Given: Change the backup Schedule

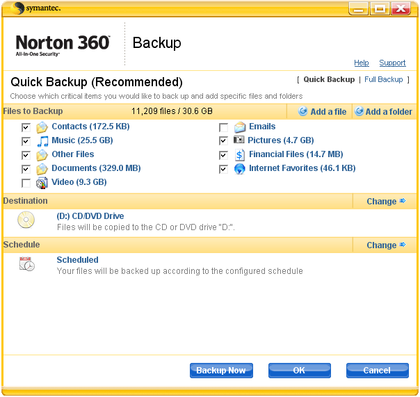Looking at the screenshot, I should pyautogui.click(x=386, y=245).
